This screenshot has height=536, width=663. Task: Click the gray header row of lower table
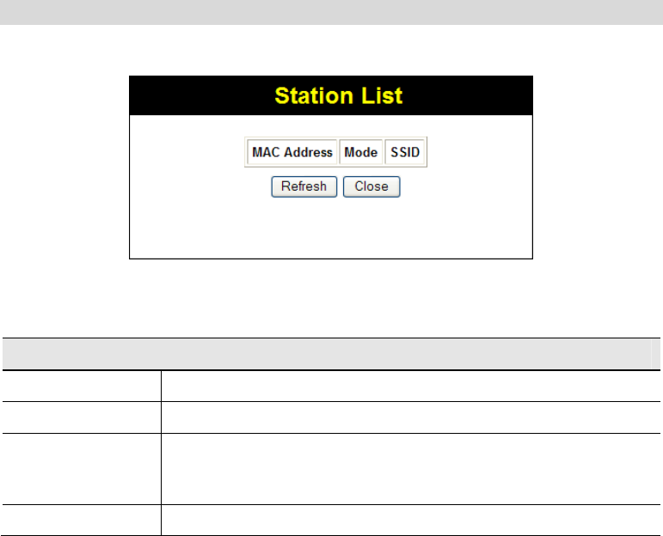327,354
